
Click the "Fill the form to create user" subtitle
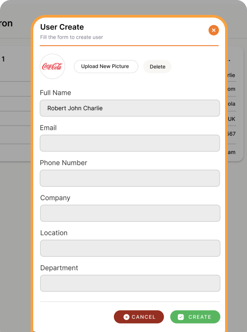click(71, 37)
